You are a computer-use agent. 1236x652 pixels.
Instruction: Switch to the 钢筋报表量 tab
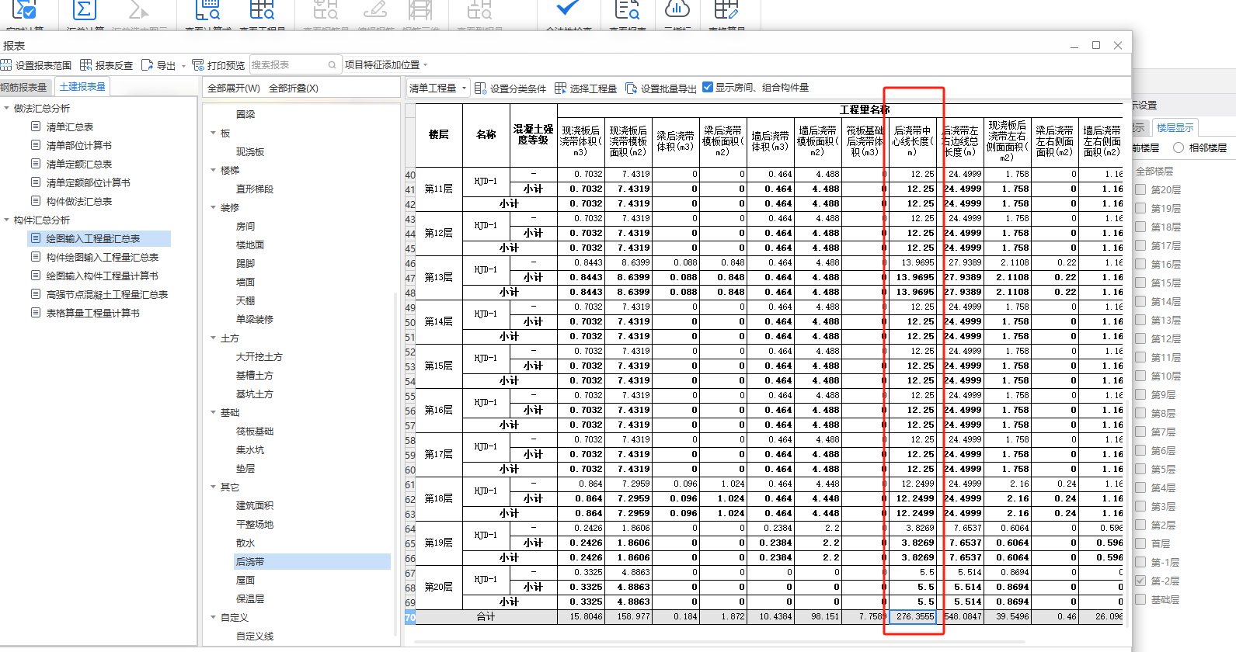pyautogui.click(x=24, y=88)
